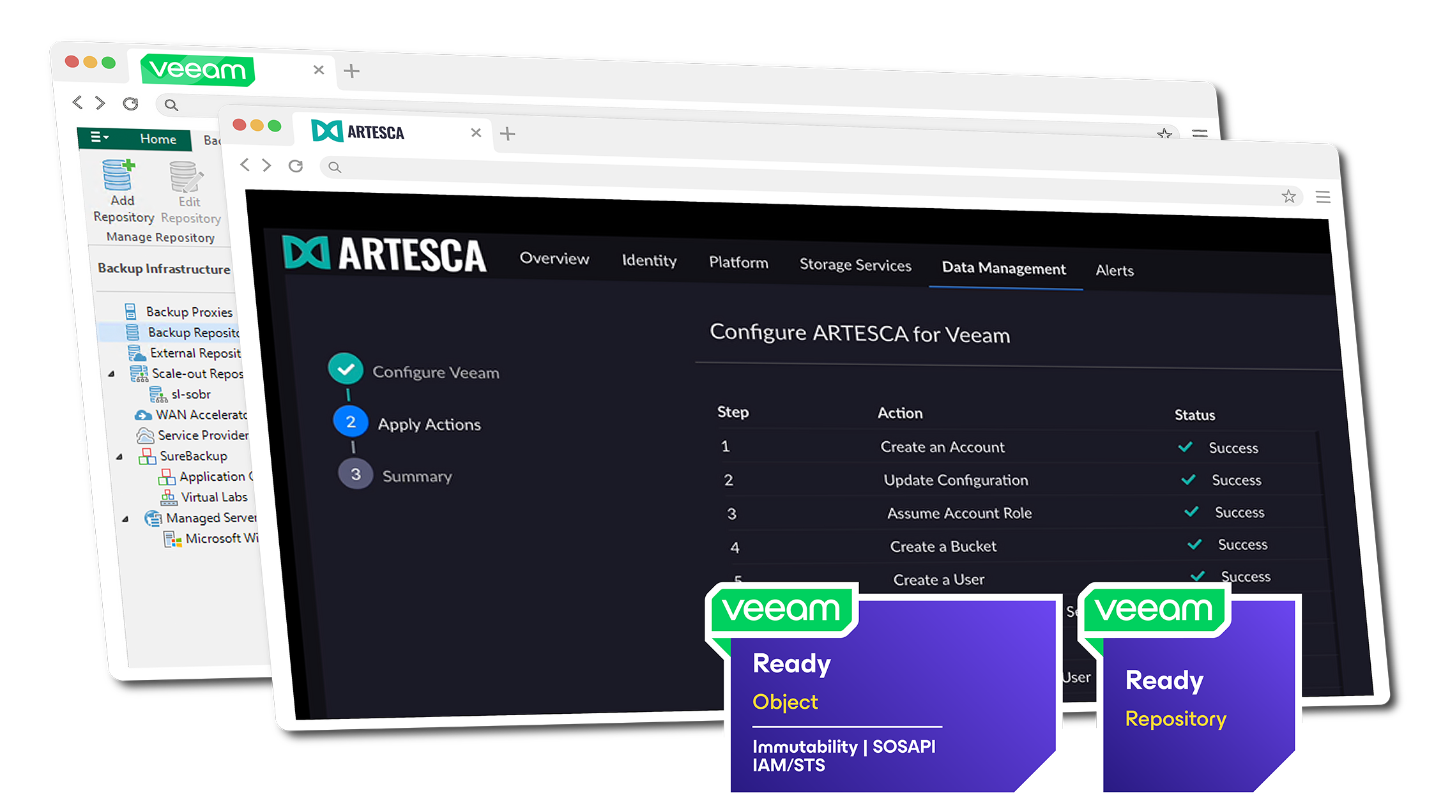Screen dimensions: 1450x809
Task: Reload page in Veeam browser window
Action: 130,103
